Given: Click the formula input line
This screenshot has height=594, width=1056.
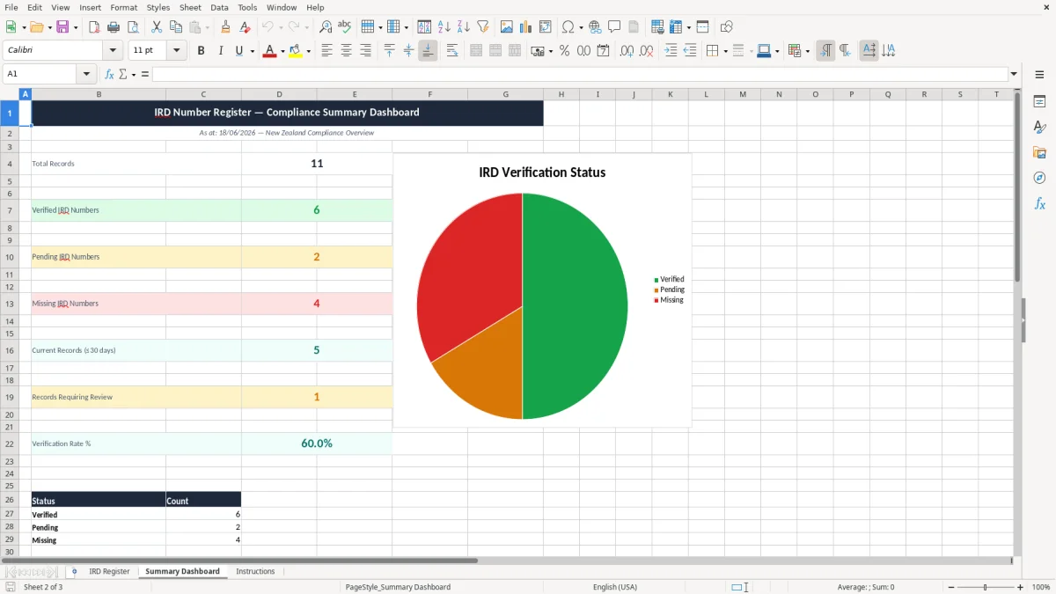Looking at the screenshot, I should point(580,75).
